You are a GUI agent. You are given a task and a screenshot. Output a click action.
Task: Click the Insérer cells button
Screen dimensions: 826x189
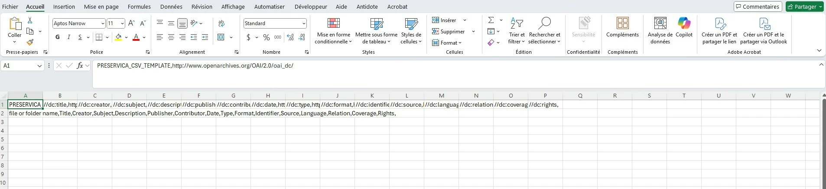[444, 20]
